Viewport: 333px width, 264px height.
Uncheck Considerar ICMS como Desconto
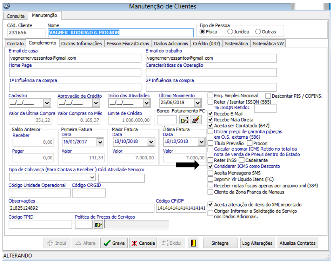(x=210, y=166)
